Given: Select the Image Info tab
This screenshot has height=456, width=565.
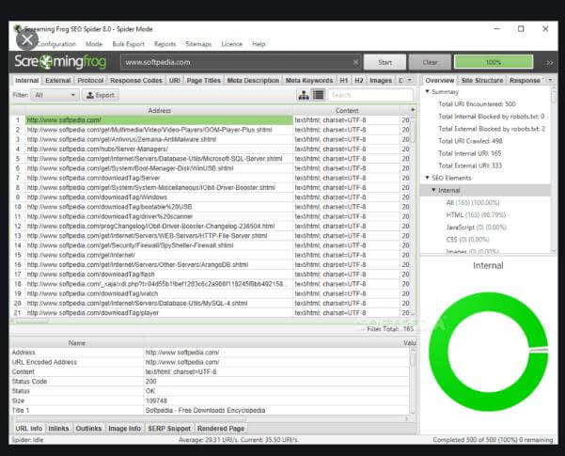Looking at the screenshot, I should (x=125, y=428).
